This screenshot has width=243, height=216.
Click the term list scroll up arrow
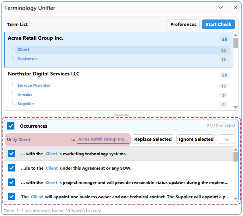tap(236, 35)
